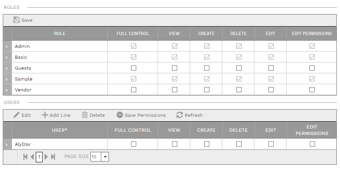Go to the last page using pager icon

(53, 157)
